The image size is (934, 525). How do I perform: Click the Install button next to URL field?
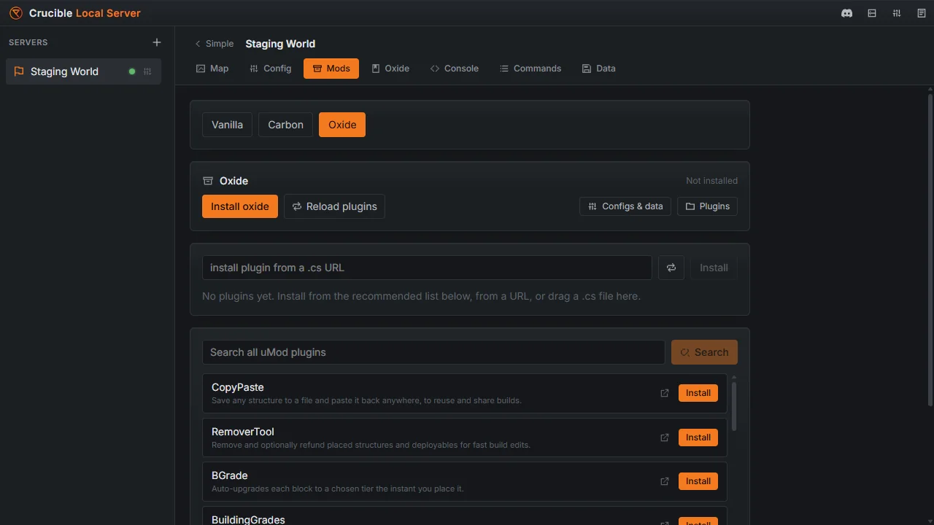tap(714, 268)
